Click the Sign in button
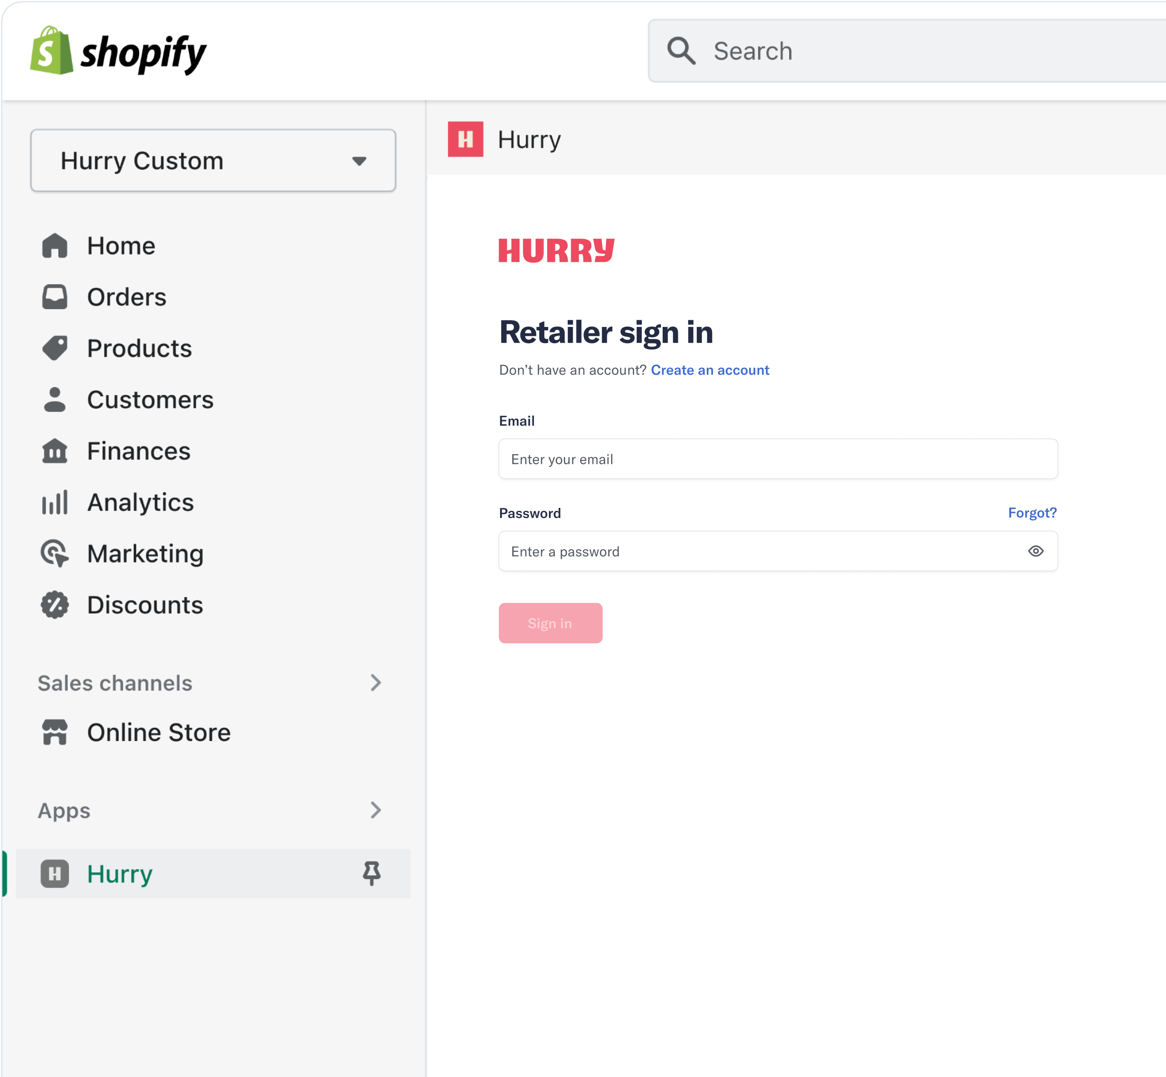 (x=550, y=623)
